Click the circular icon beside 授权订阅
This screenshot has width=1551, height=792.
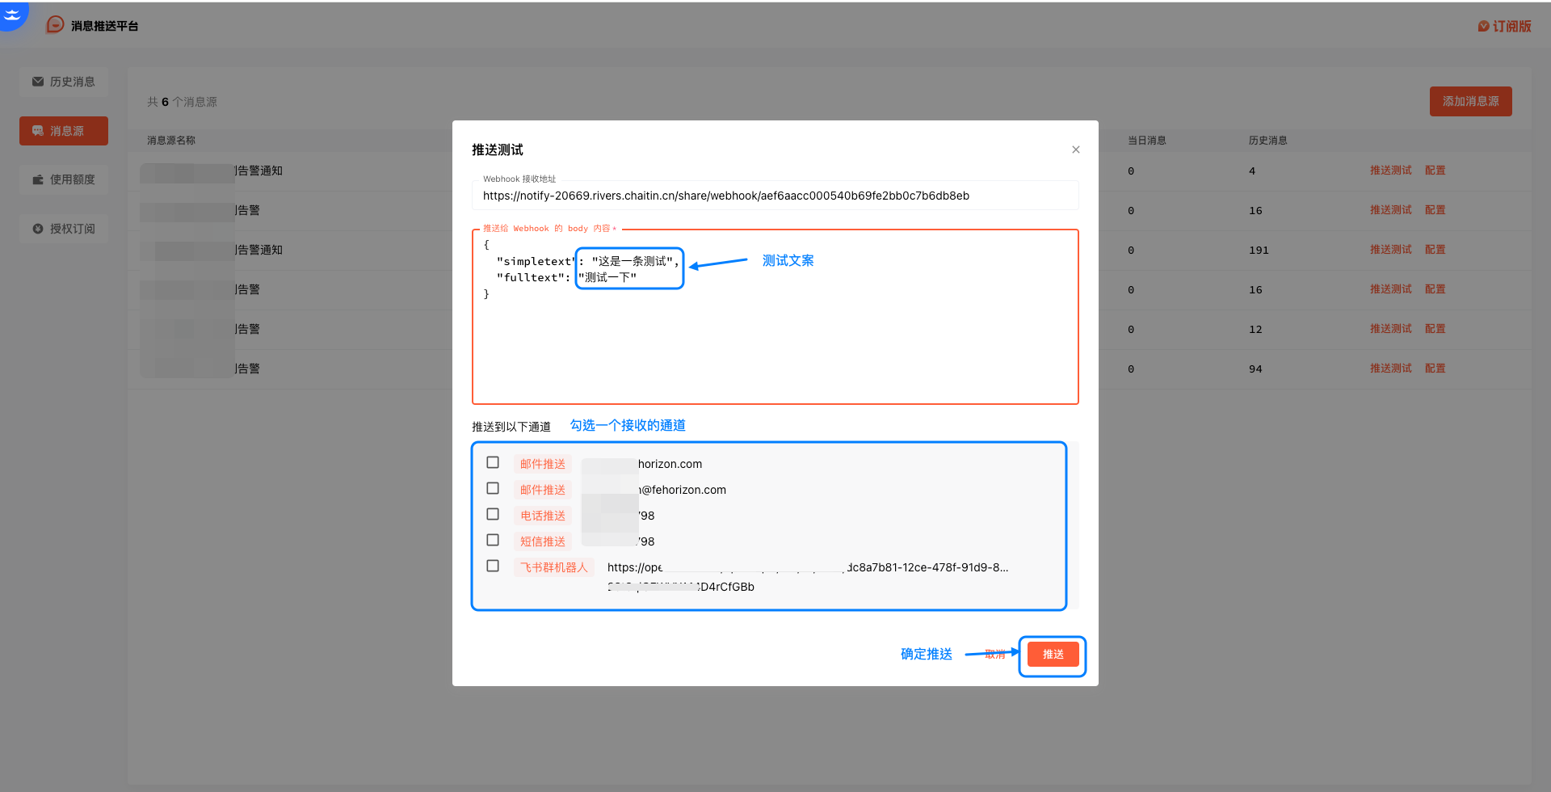point(38,229)
